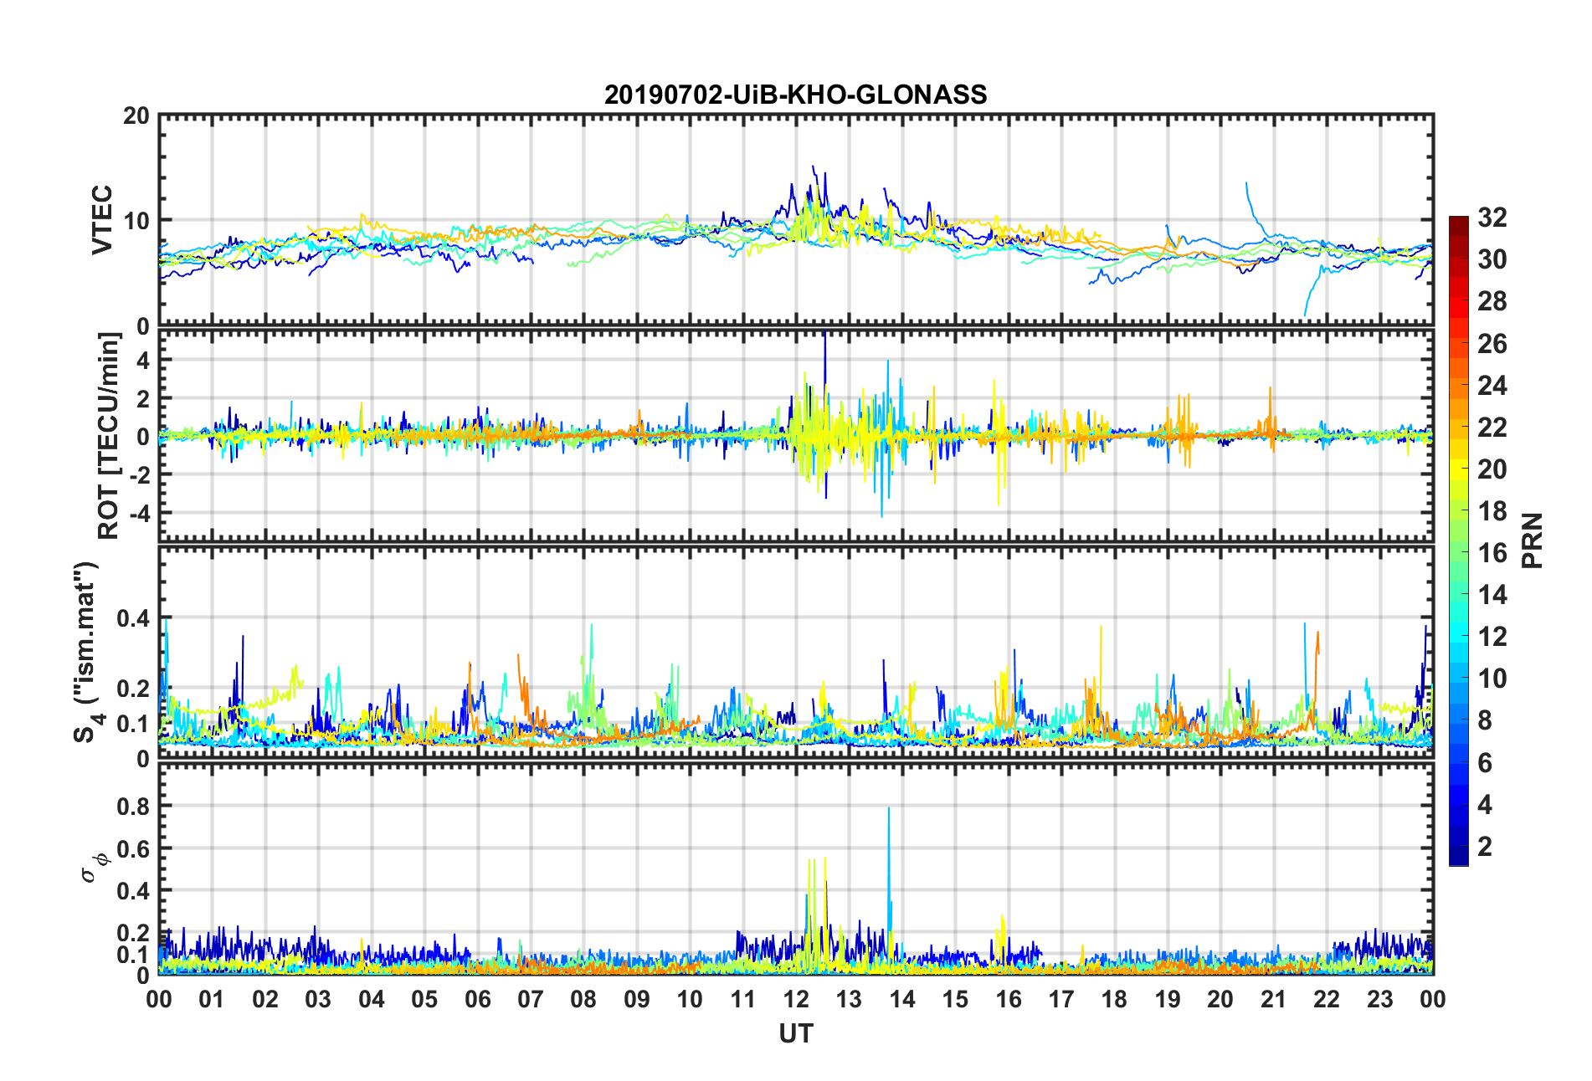Click the -2 tick on ROT axis
1592x1081 pixels.
click(139, 474)
